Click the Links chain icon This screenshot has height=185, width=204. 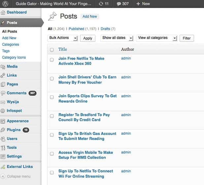coord(3,76)
